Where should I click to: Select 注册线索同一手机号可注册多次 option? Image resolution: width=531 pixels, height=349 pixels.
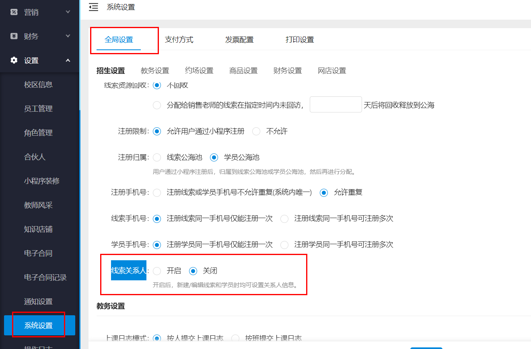click(284, 218)
